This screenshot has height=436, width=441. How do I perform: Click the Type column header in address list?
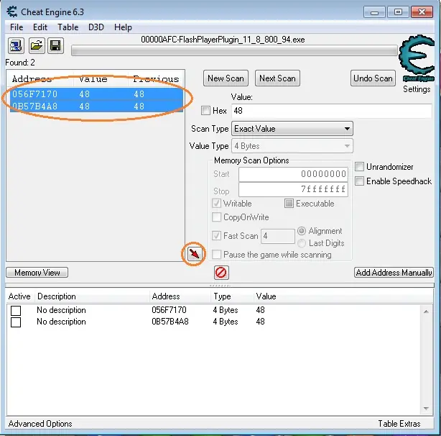tap(222, 296)
